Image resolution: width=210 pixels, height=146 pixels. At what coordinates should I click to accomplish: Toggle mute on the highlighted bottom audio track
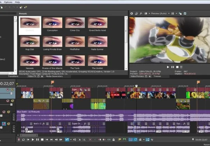[x=4, y=124]
